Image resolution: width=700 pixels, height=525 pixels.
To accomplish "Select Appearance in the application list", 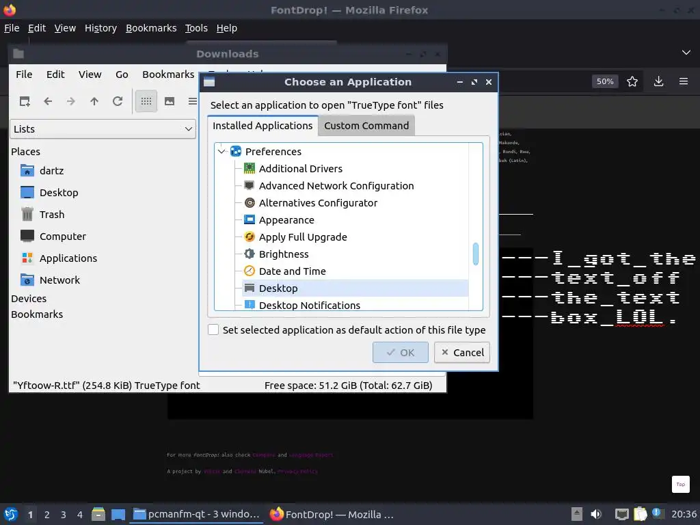I will click(x=355, y=220).
